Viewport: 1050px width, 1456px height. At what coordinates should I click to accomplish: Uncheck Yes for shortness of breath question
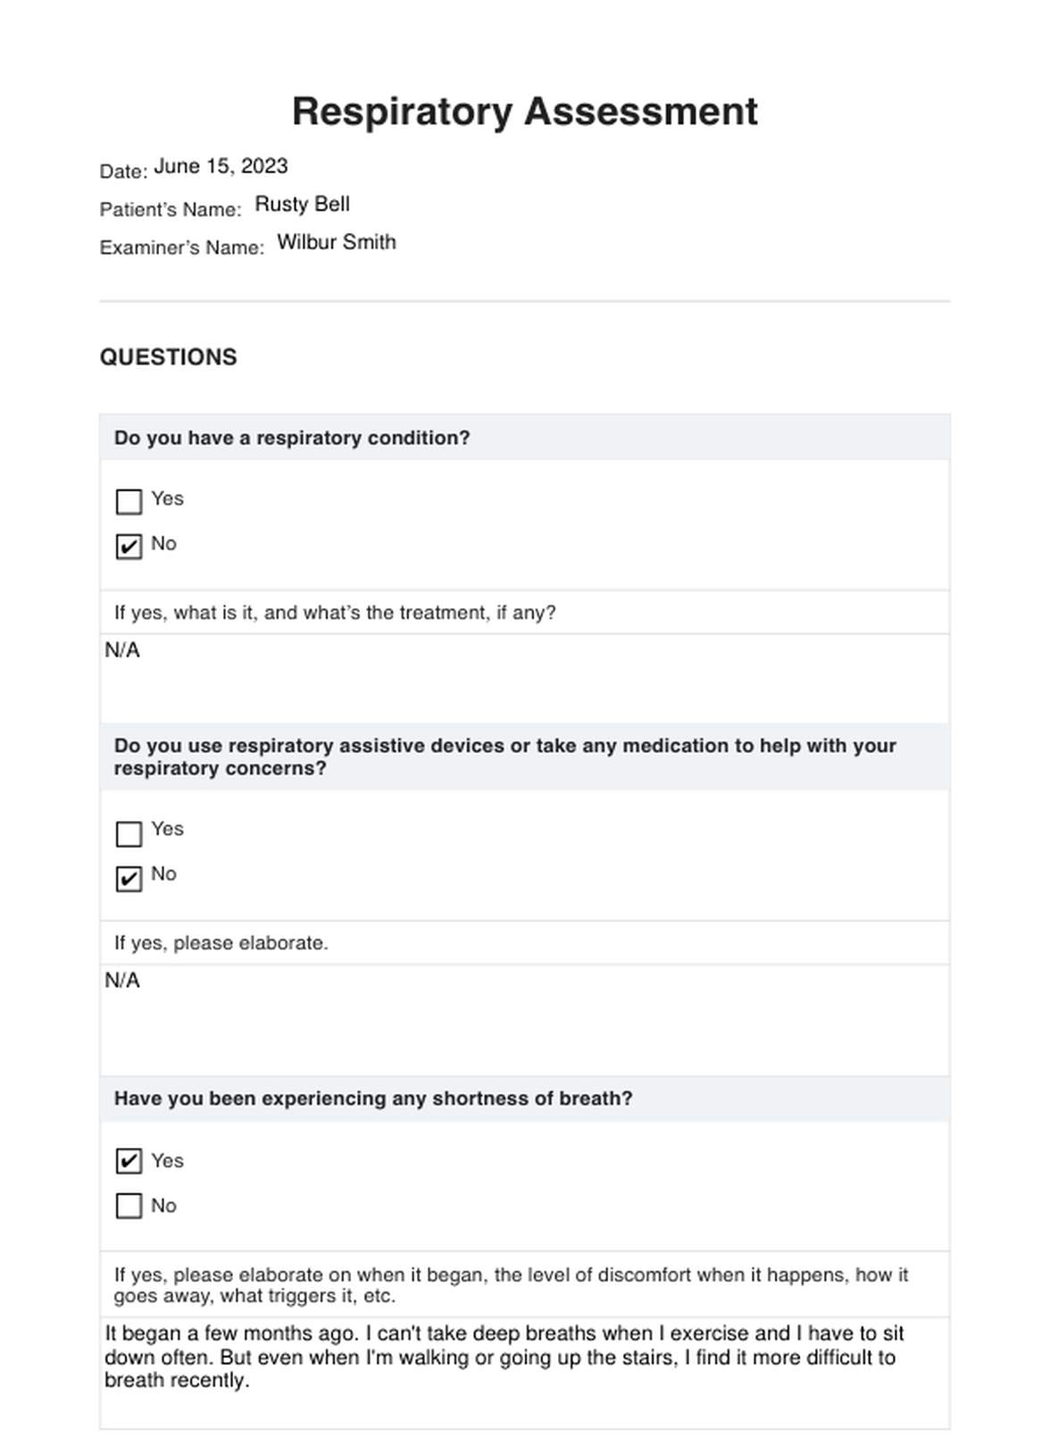(129, 1161)
